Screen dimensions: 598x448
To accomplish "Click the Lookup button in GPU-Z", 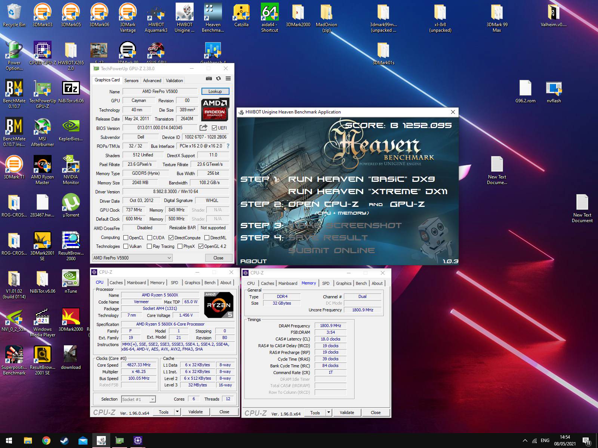I will 215,91.
